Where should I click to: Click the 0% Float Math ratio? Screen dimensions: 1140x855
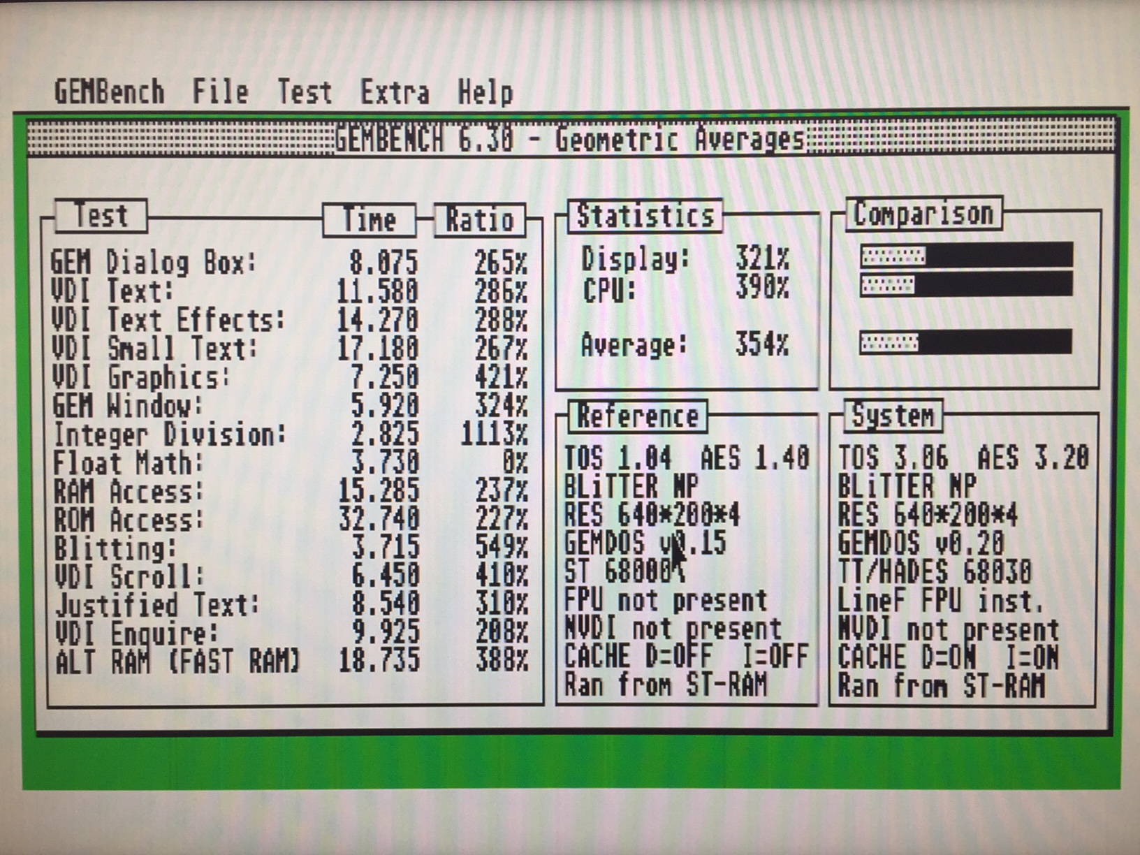[515, 462]
